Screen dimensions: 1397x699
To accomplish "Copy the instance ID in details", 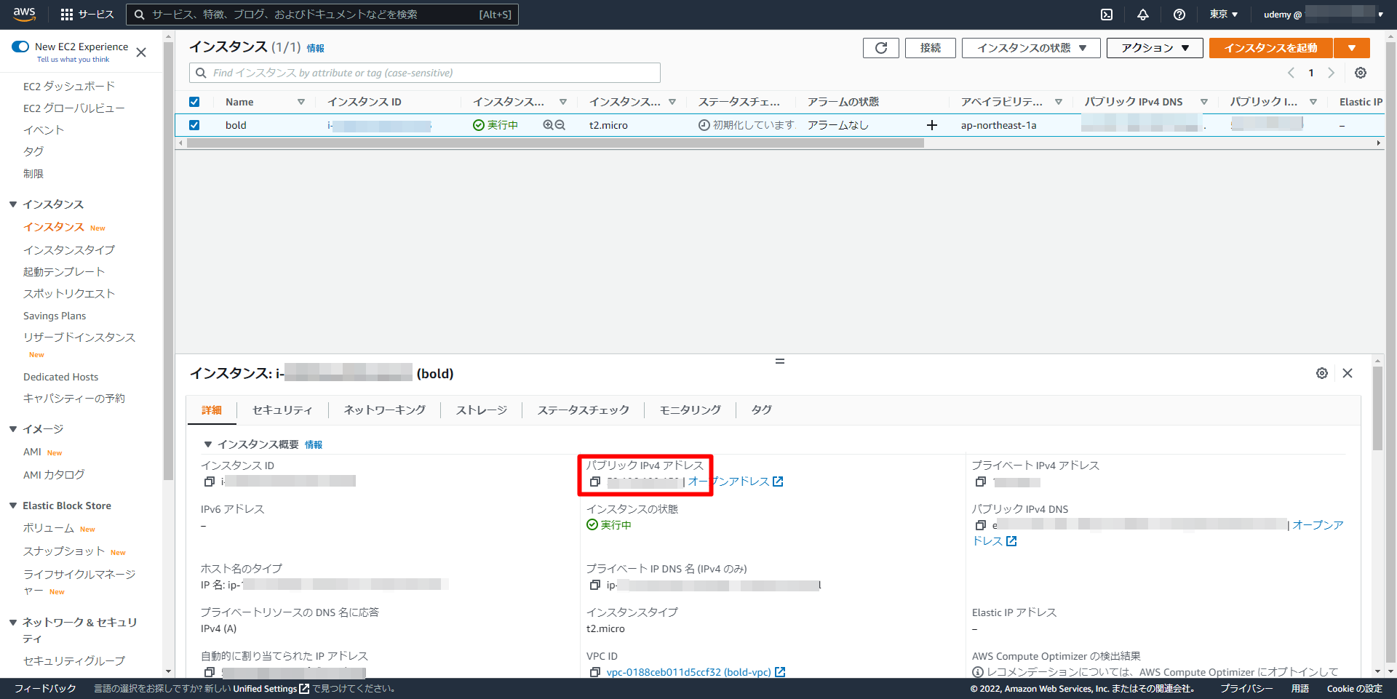I will (x=210, y=482).
